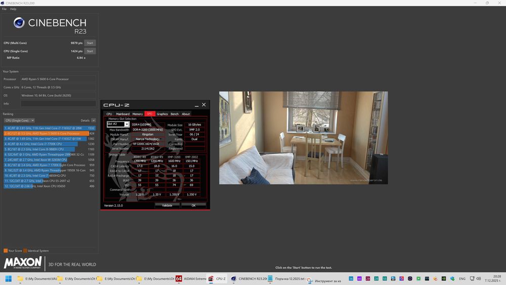The width and height of the screenshot is (506, 285).
Task: Select ranking row 4 Intel Core i7-7700K
Action: pos(50,144)
